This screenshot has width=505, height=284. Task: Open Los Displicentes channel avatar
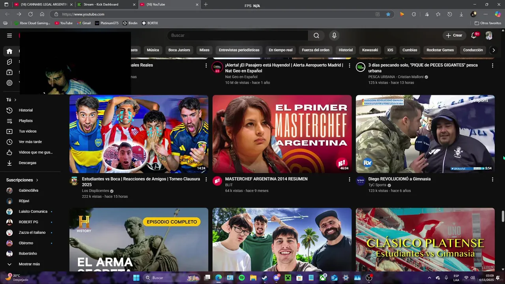pyautogui.click(x=74, y=181)
